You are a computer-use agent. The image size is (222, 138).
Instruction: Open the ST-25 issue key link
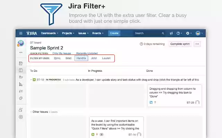[190, 102]
